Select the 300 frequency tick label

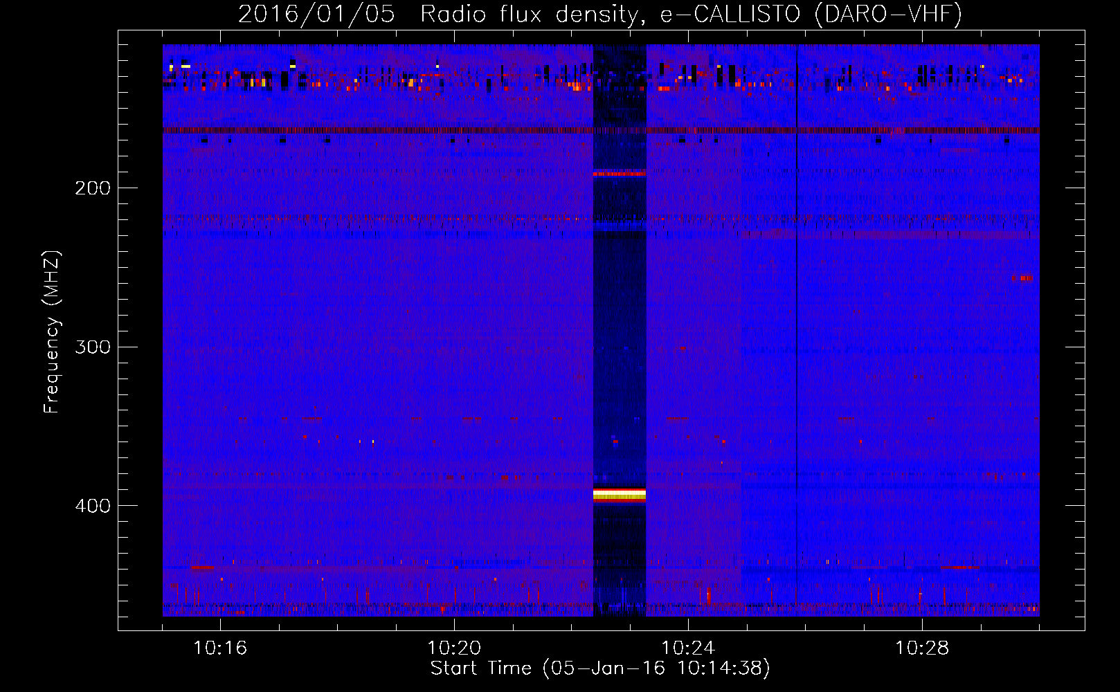point(93,347)
